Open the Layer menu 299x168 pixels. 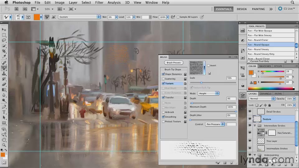point(73,2)
